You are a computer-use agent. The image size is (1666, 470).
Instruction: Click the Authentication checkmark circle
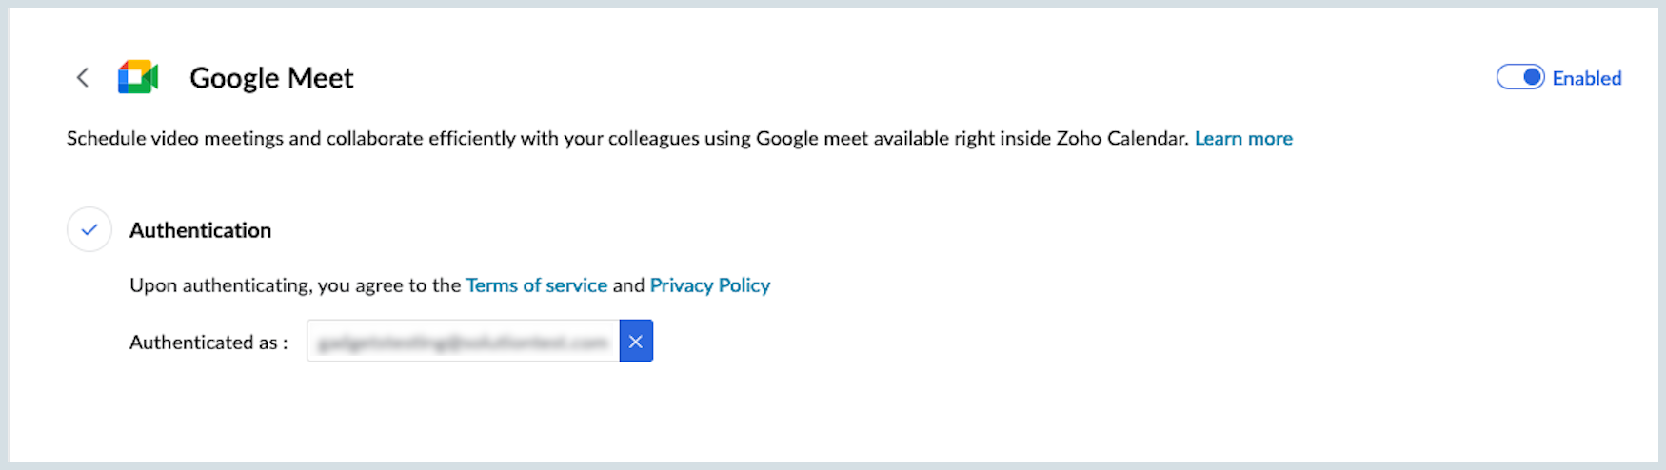tap(89, 230)
